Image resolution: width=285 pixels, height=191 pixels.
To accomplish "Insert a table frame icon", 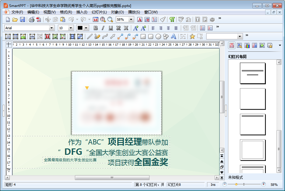I will tap(16, 36).
